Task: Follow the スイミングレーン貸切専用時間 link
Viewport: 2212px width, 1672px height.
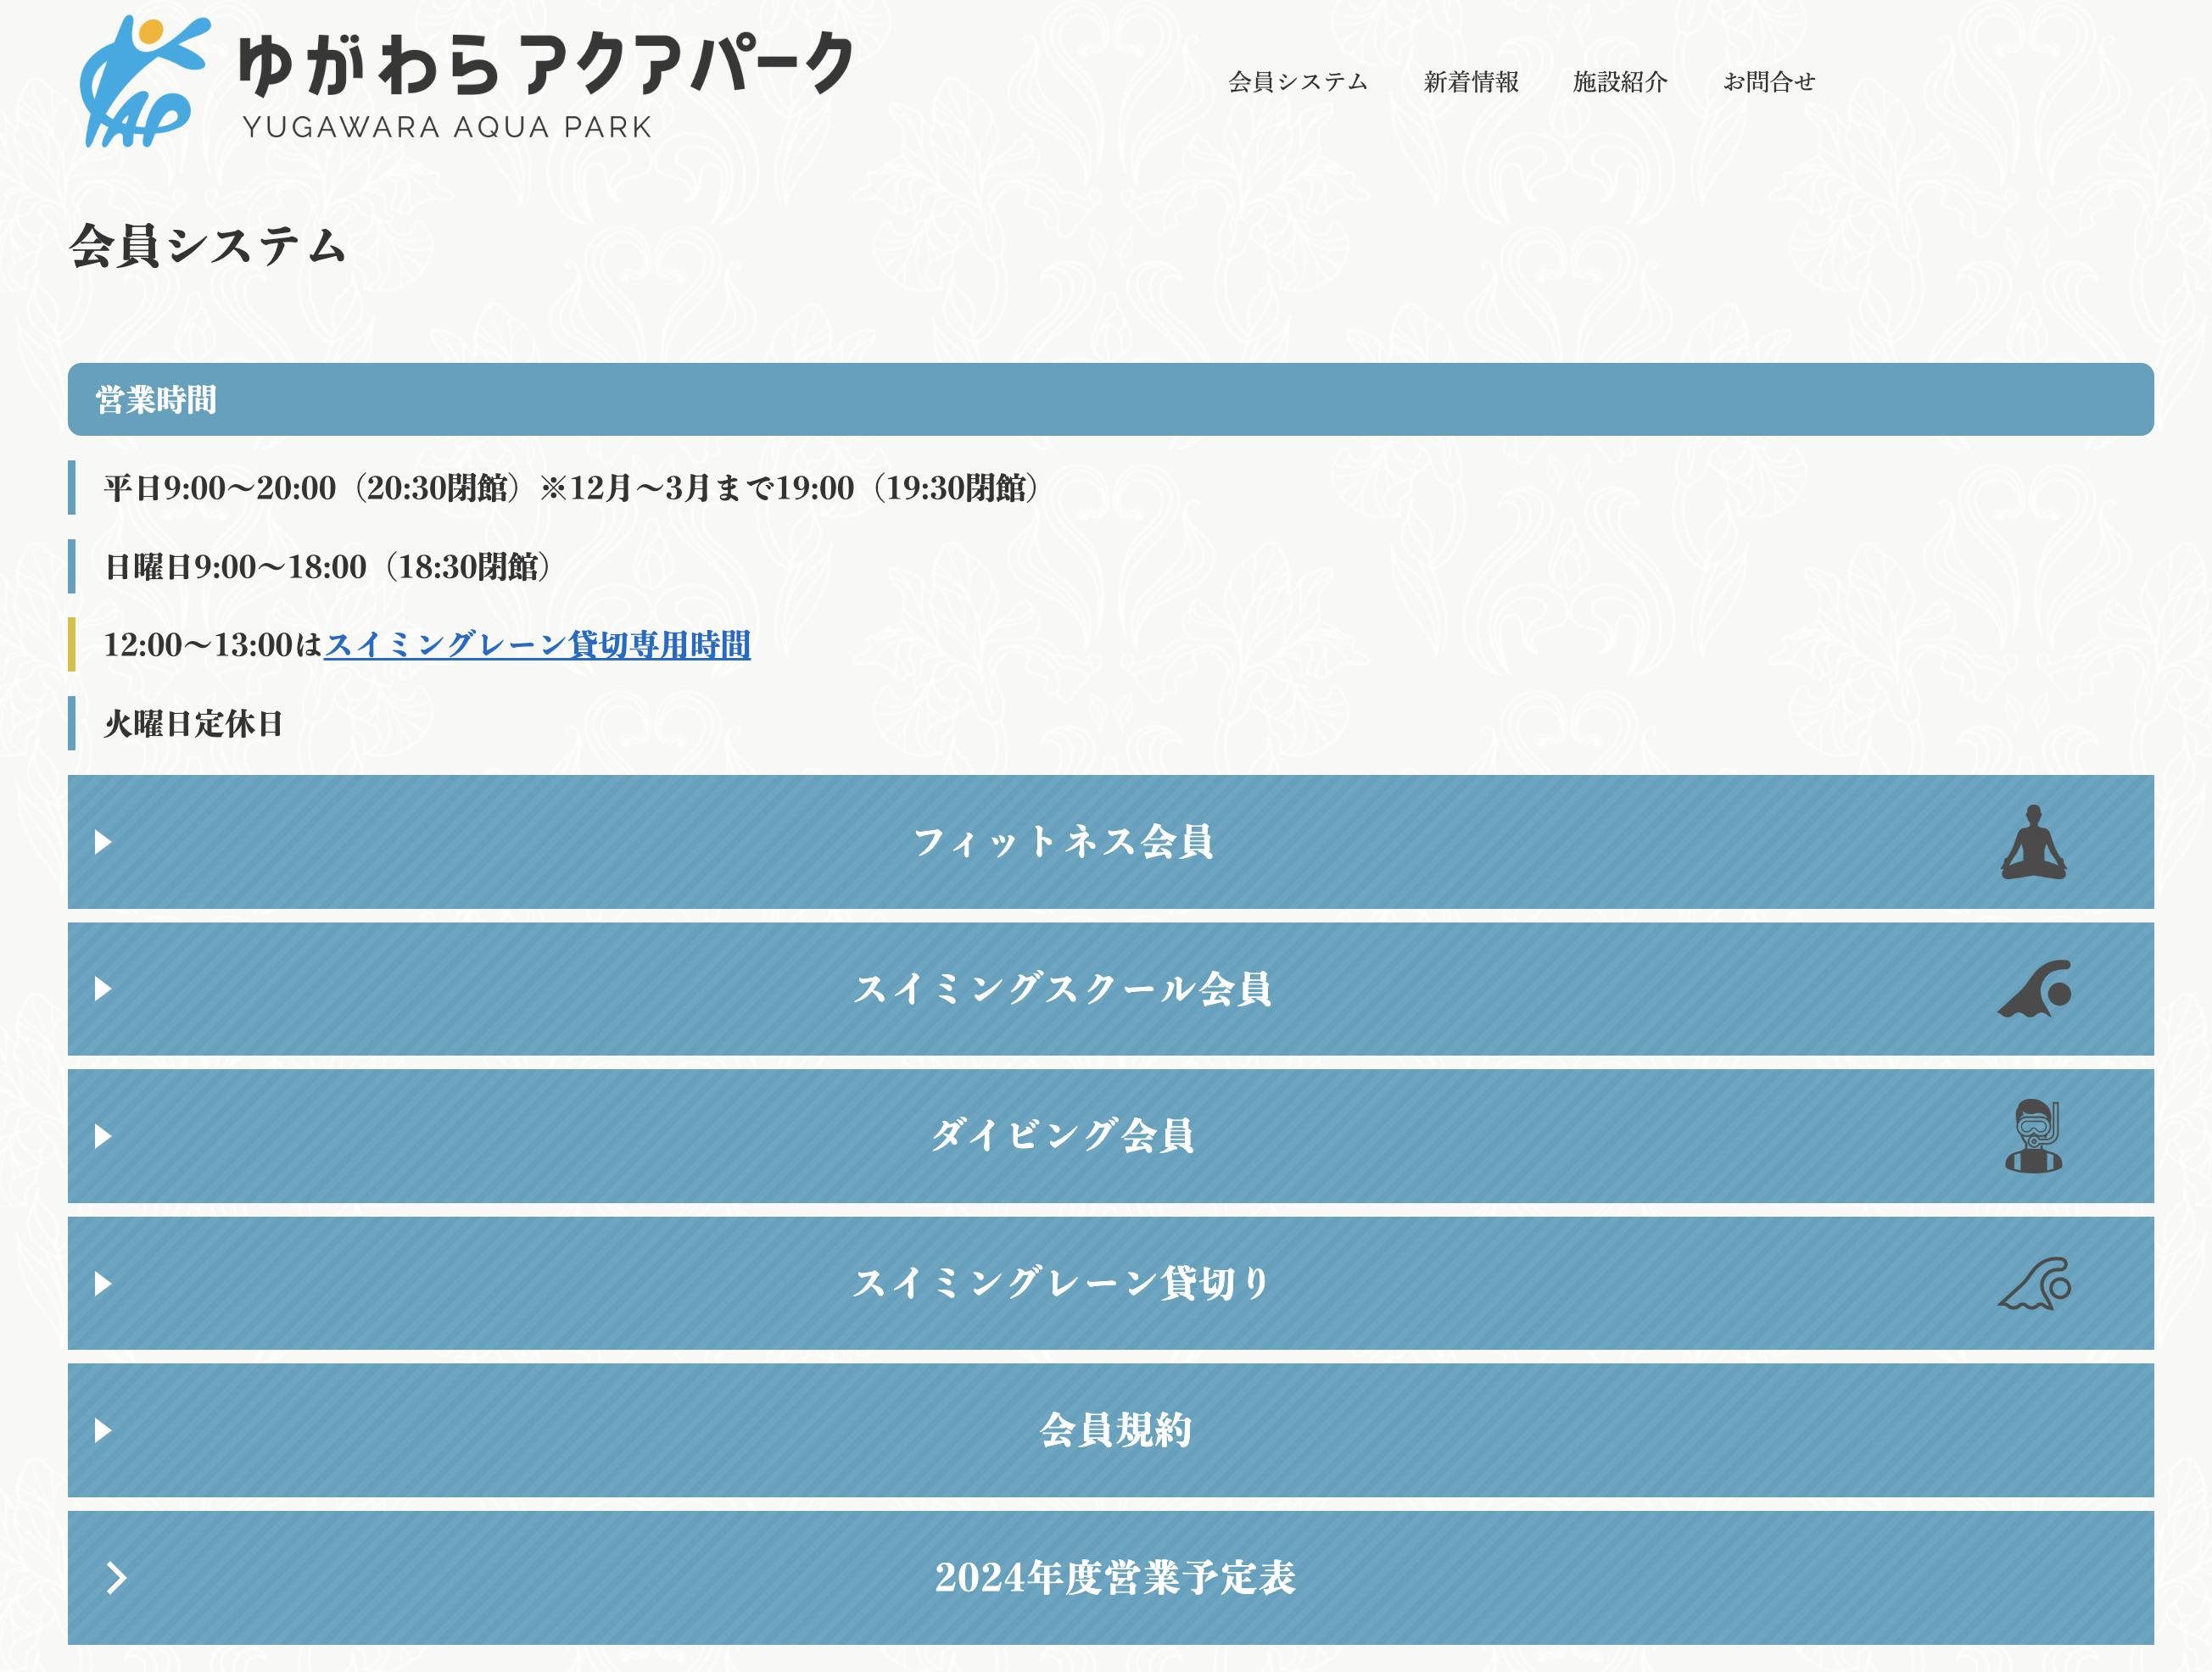Action: (x=537, y=644)
